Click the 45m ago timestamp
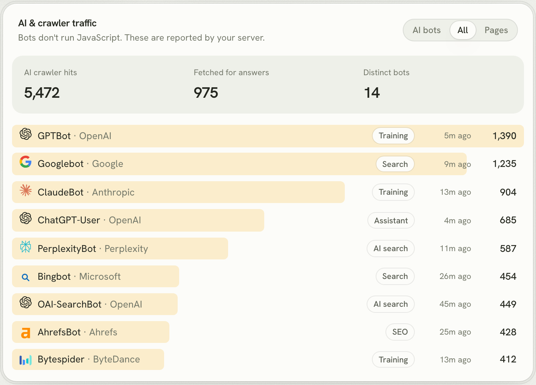The image size is (536, 385). (x=455, y=305)
